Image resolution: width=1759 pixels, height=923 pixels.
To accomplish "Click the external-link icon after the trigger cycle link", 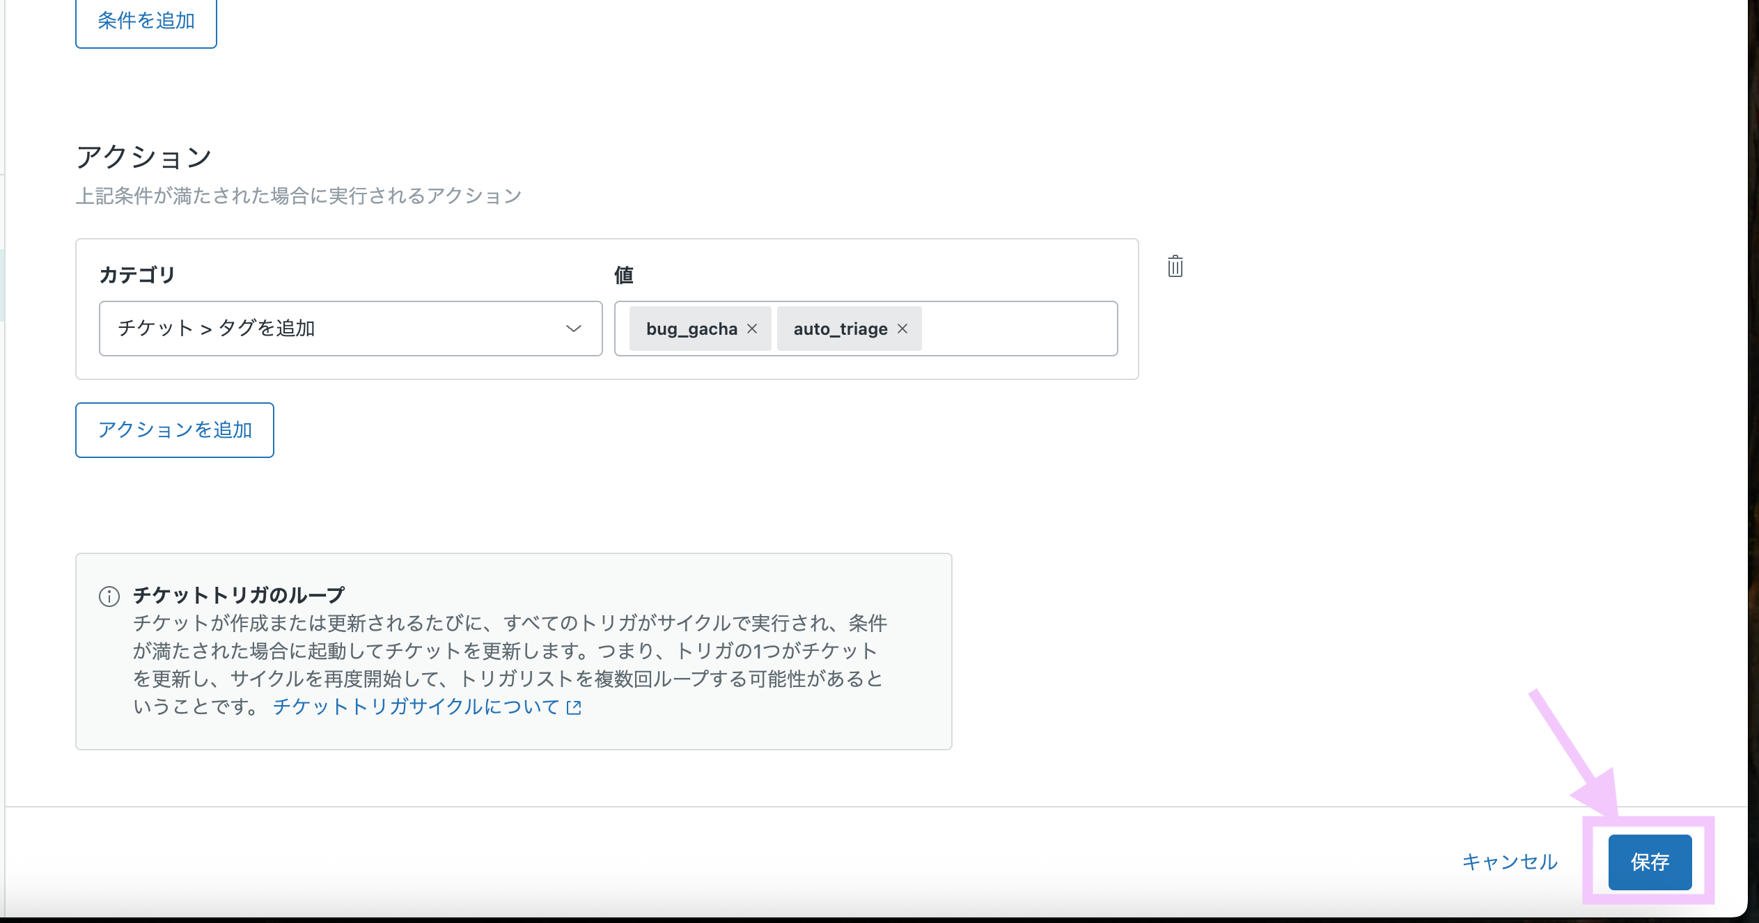I will click(x=574, y=708).
